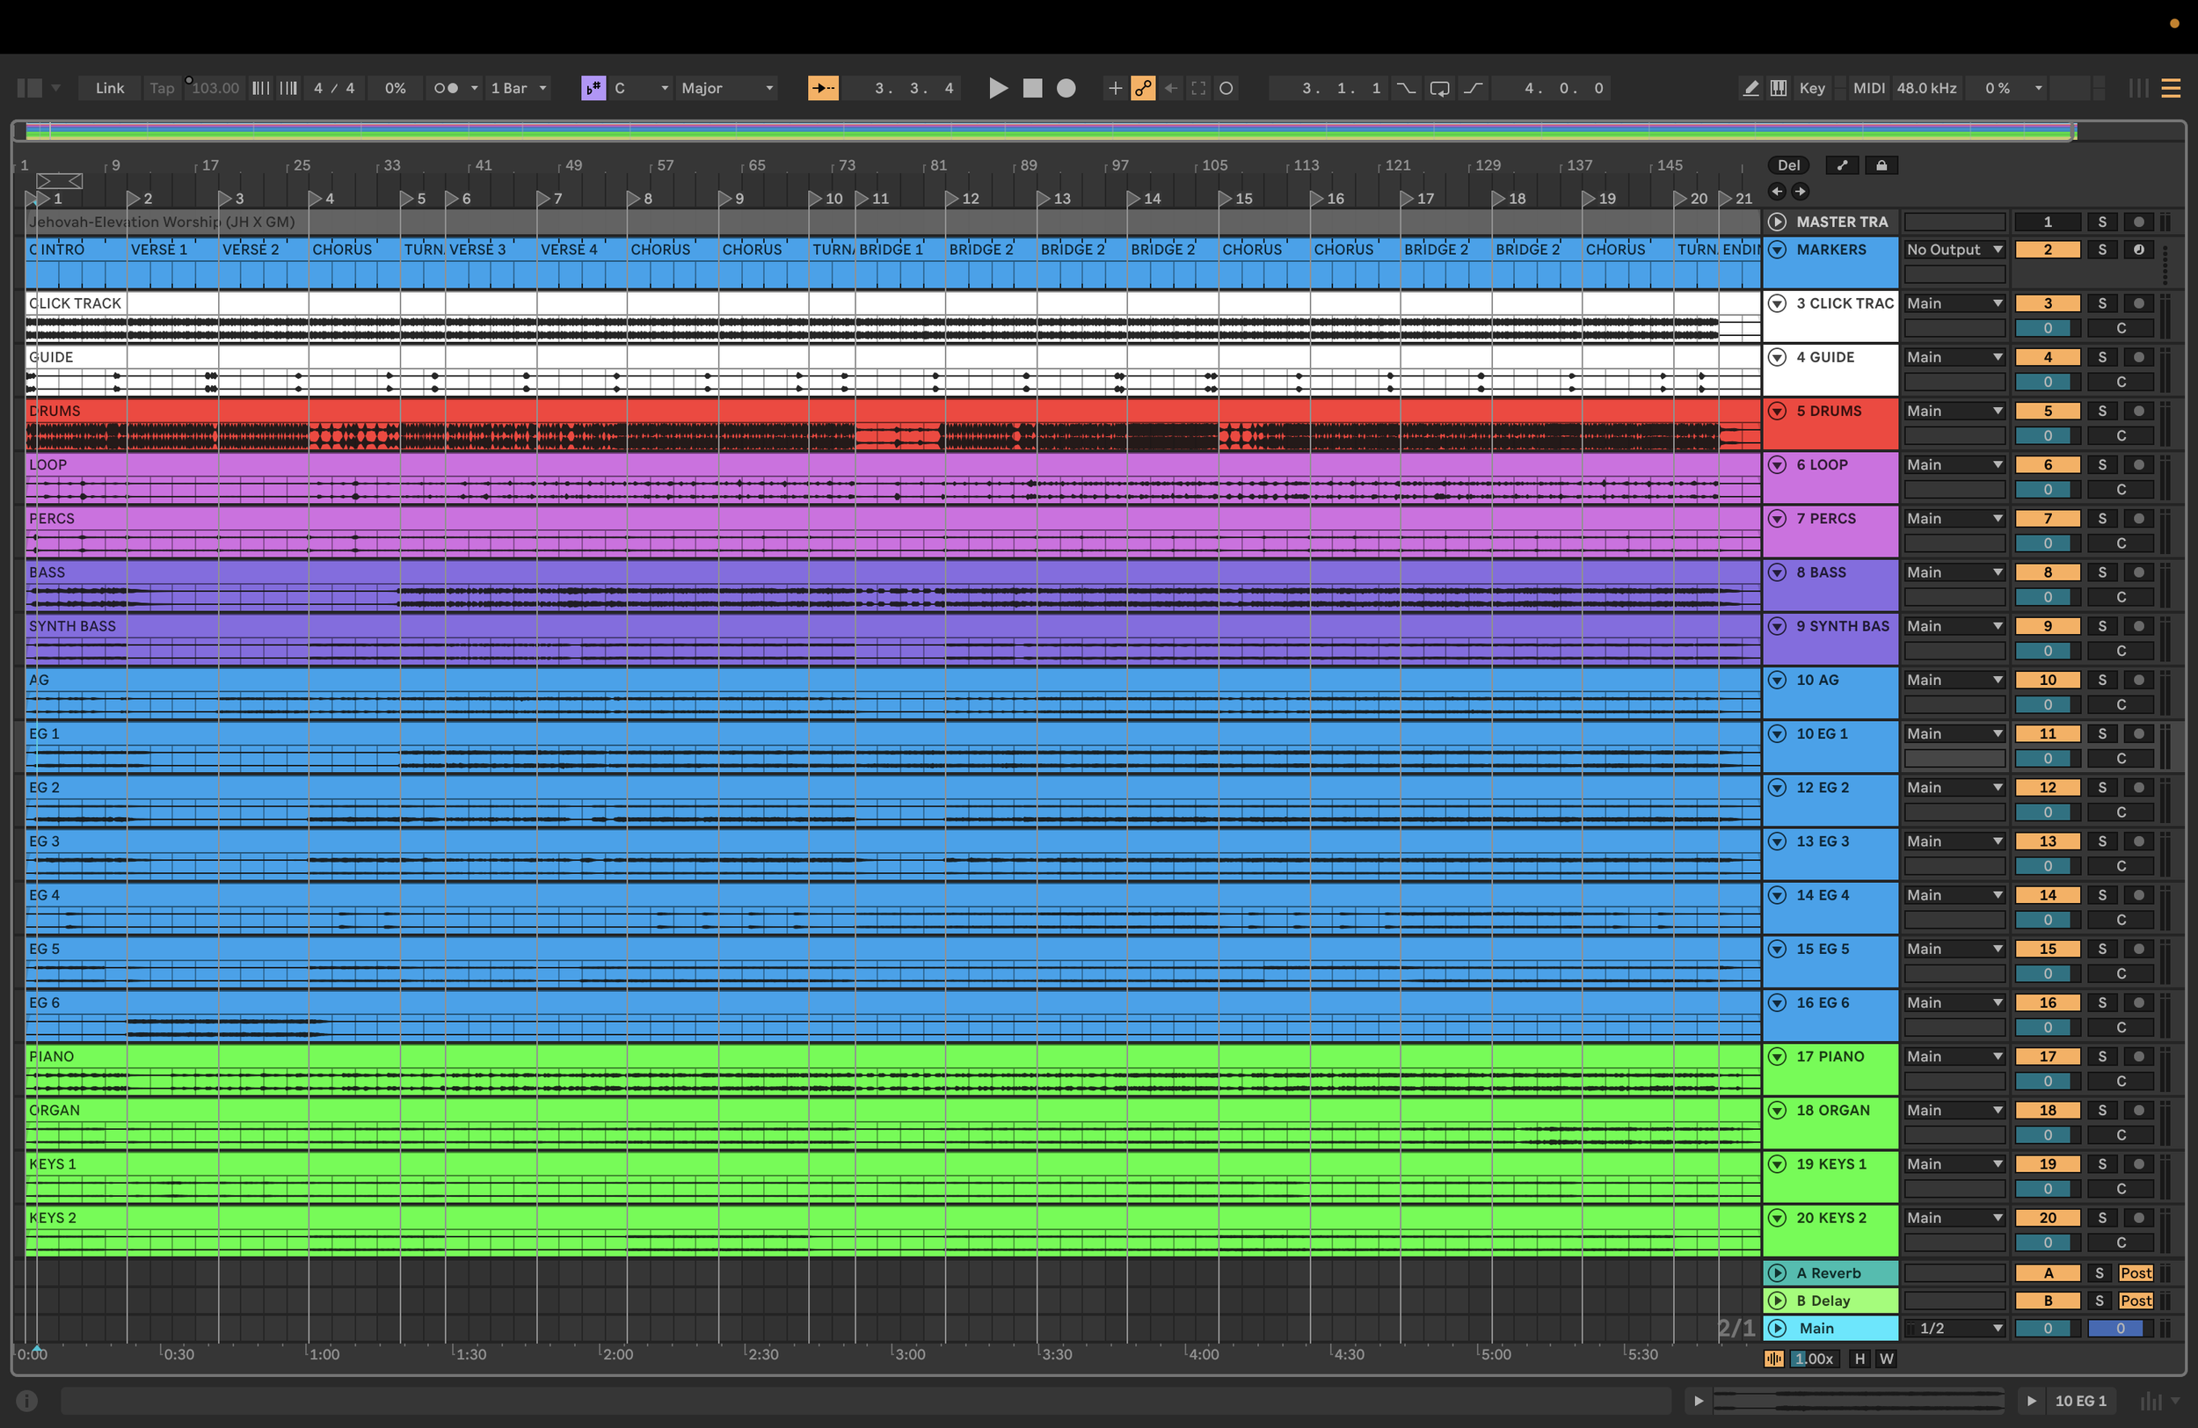Image resolution: width=2198 pixels, height=1428 pixels.
Task: Click the Main track volume slider
Action: pos(2048,1329)
